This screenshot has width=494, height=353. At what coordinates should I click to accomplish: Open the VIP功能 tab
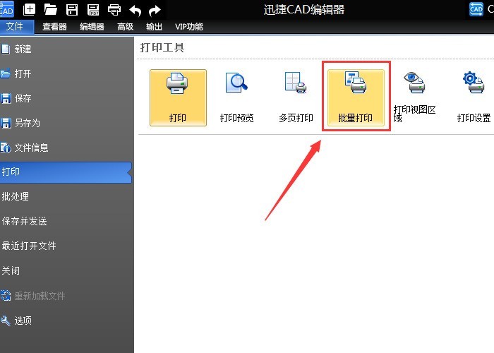[x=189, y=27]
